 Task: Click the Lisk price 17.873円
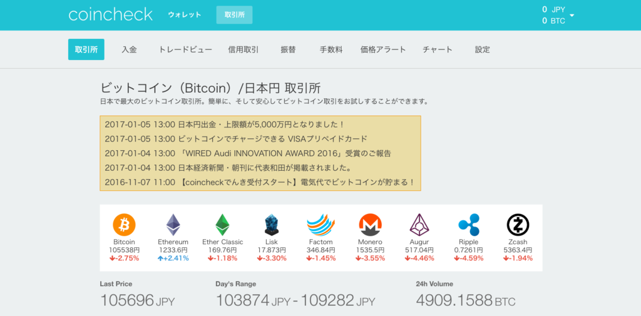coord(272,250)
